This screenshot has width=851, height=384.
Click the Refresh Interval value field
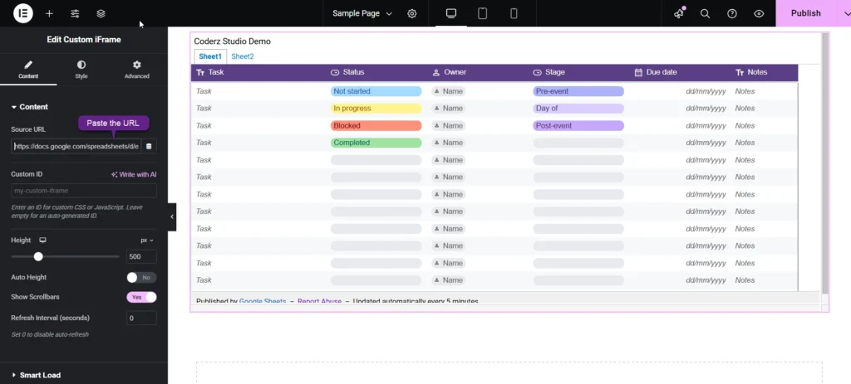point(141,318)
